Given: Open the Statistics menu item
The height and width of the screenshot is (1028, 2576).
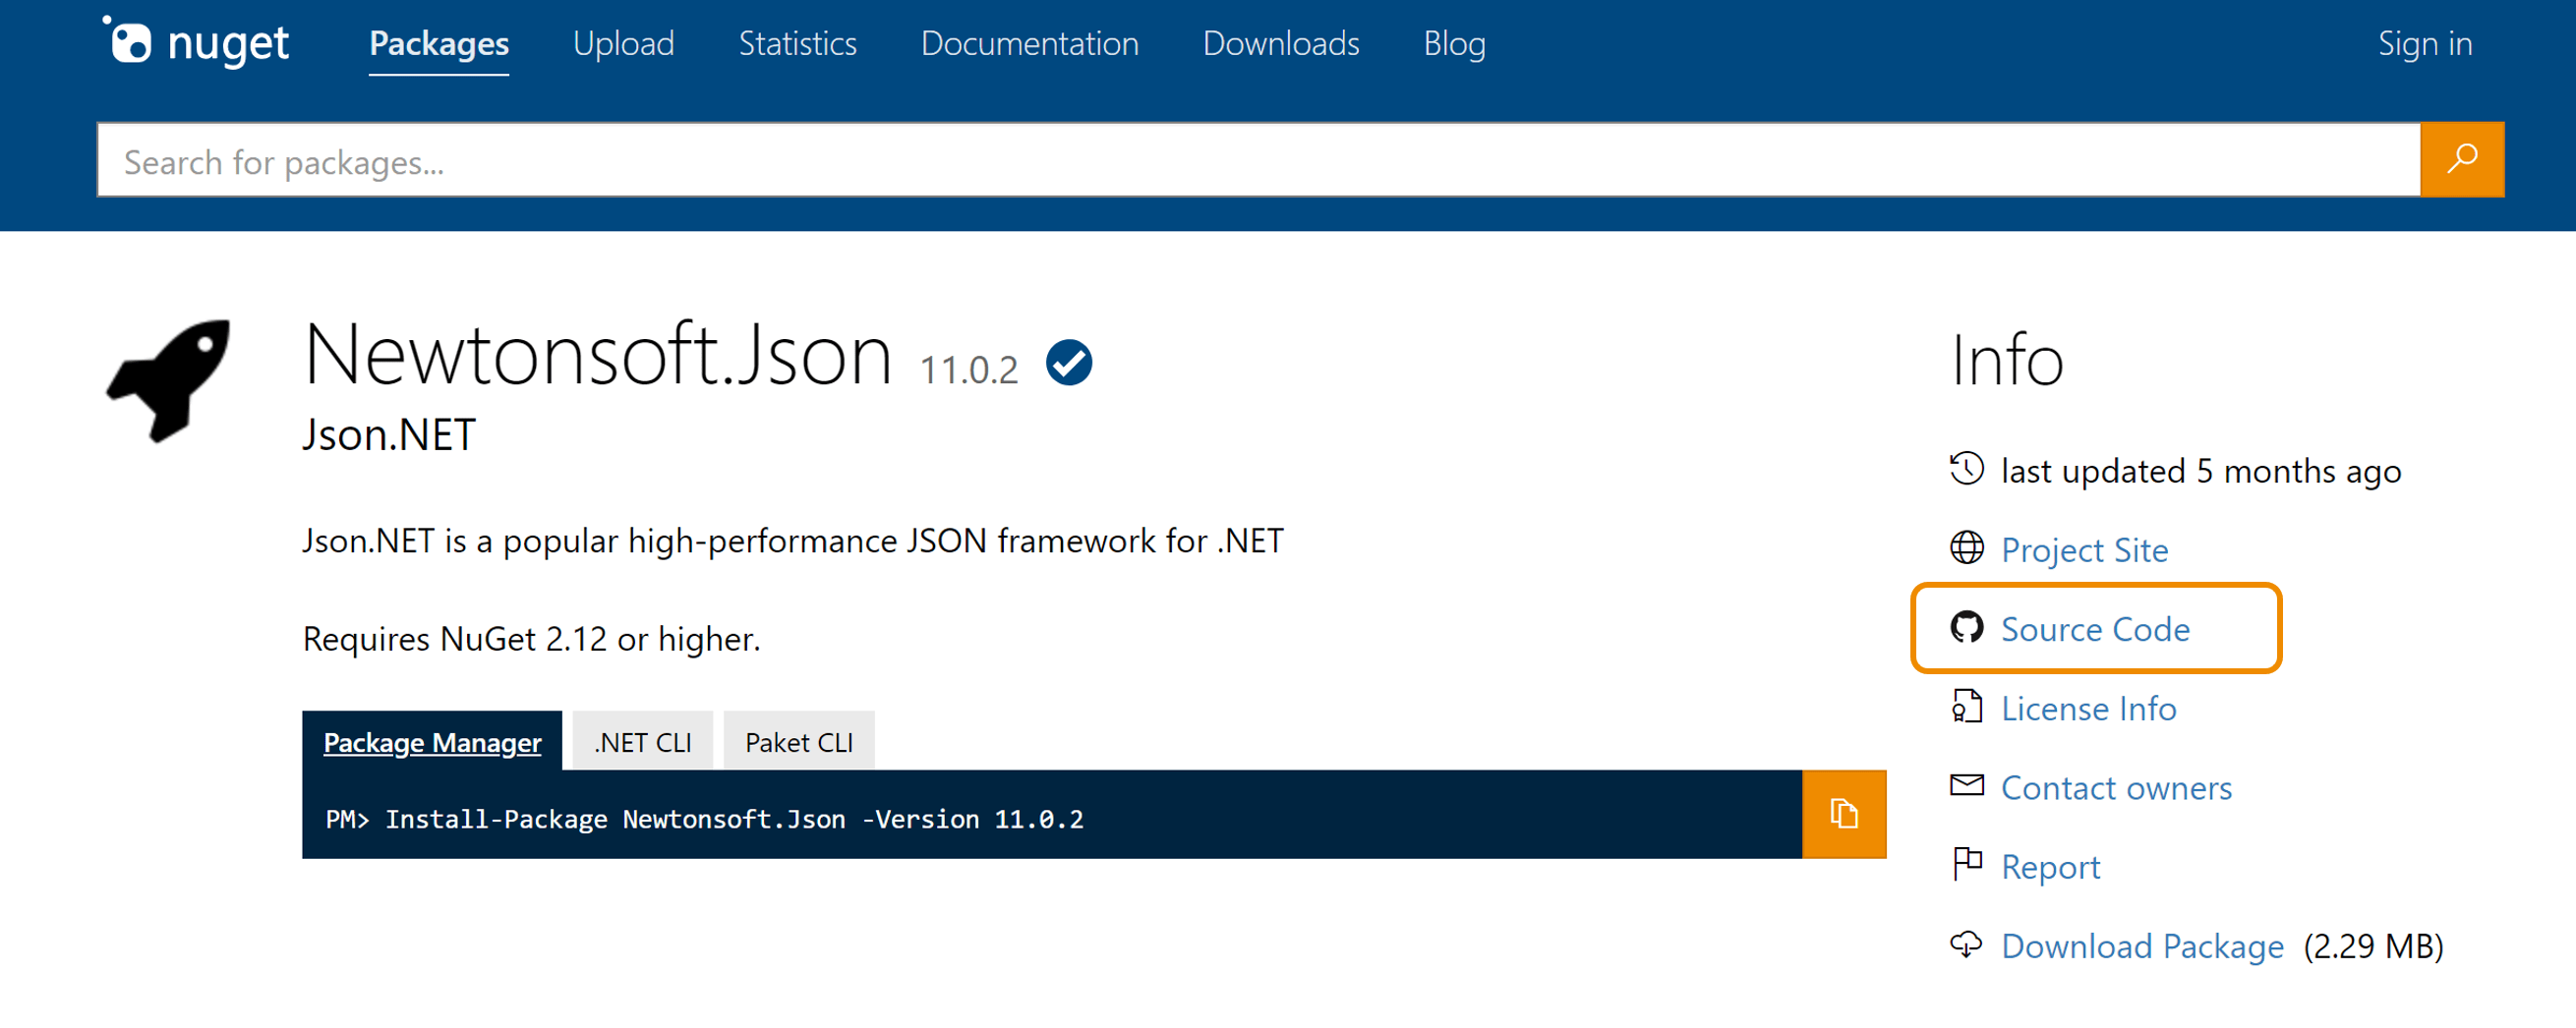Looking at the screenshot, I should tap(797, 44).
